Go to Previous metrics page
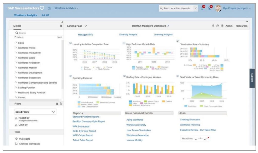 pyautogui.click(x=19, y=37)
